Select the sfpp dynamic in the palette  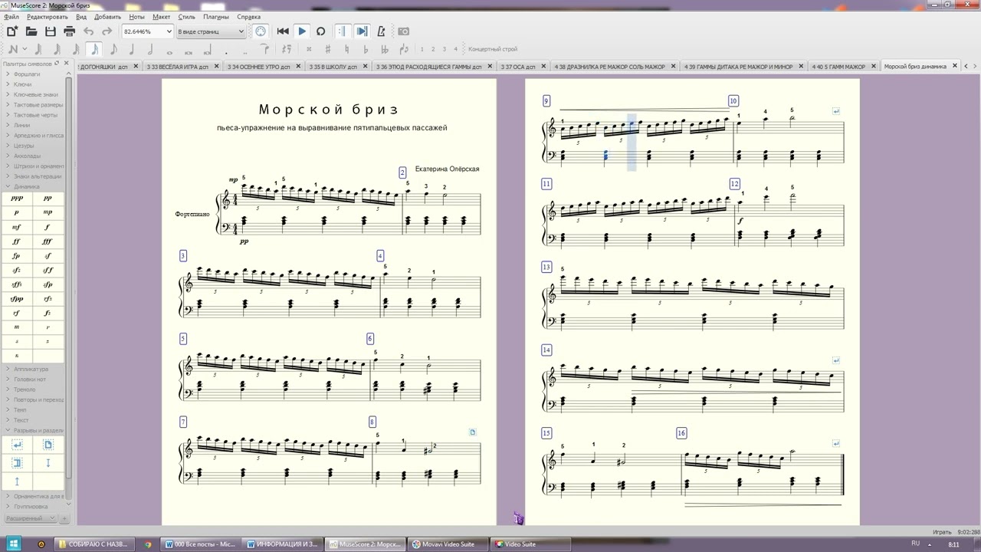tap(16, 298)
